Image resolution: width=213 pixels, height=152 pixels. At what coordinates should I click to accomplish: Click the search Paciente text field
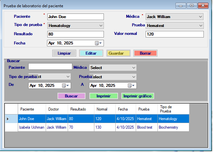point(50,67)
